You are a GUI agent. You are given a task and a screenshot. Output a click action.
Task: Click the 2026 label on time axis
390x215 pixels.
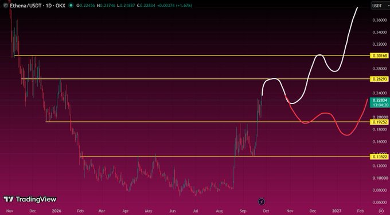56,211
